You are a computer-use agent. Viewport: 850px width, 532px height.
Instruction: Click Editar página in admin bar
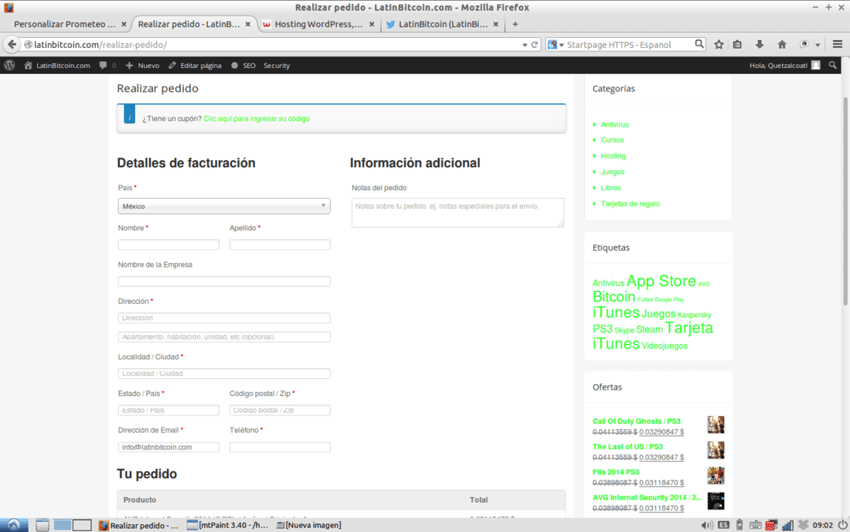click(x=195, y=65)
